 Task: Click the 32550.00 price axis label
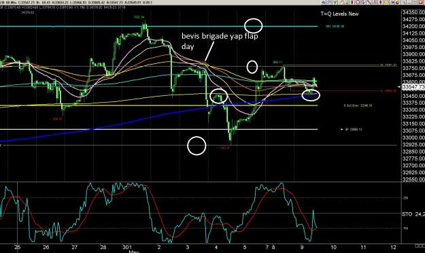413,180
